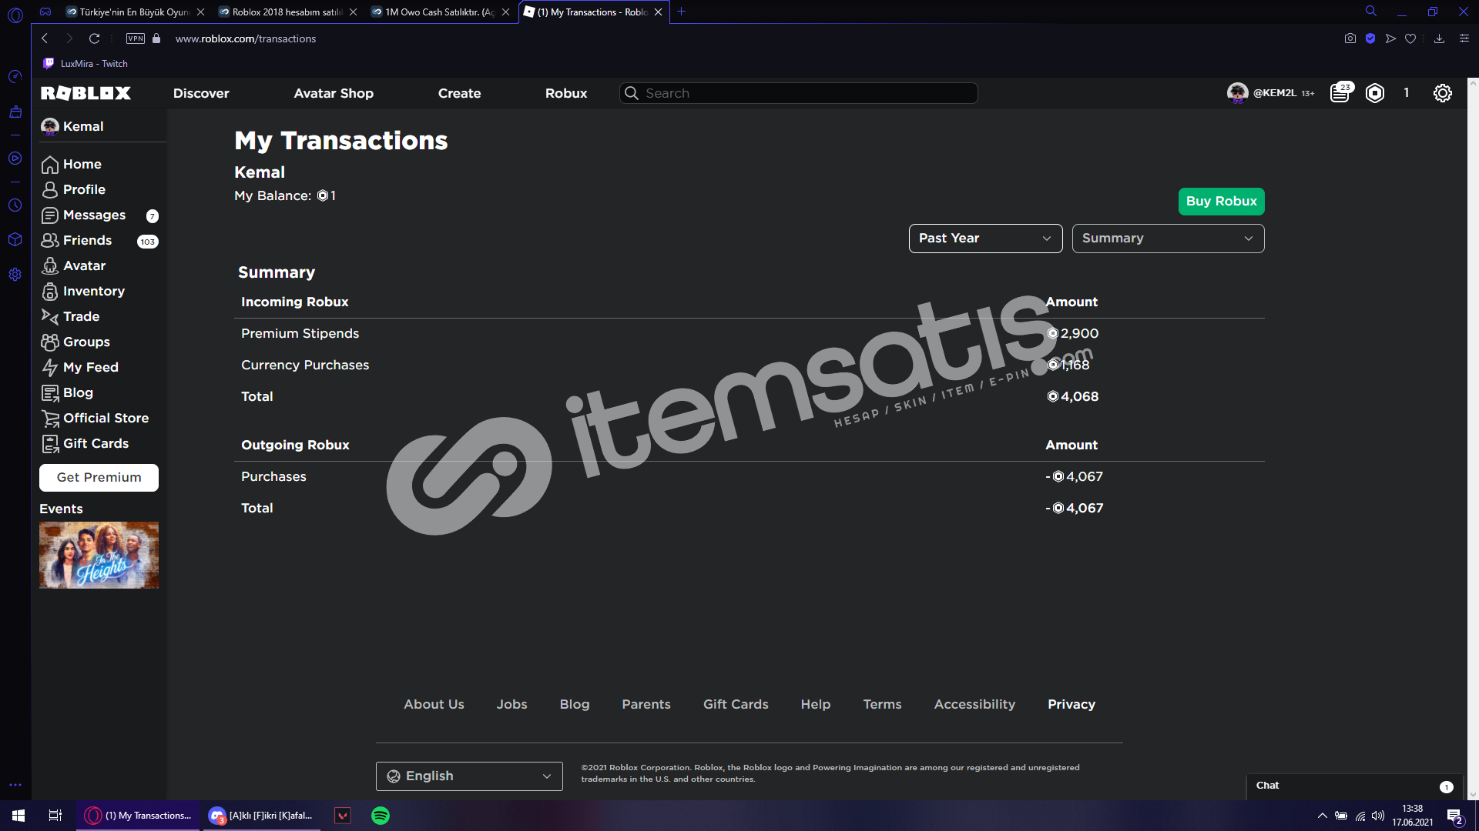
Task: Open browser downloads icon
Action: click(1439, 38)
